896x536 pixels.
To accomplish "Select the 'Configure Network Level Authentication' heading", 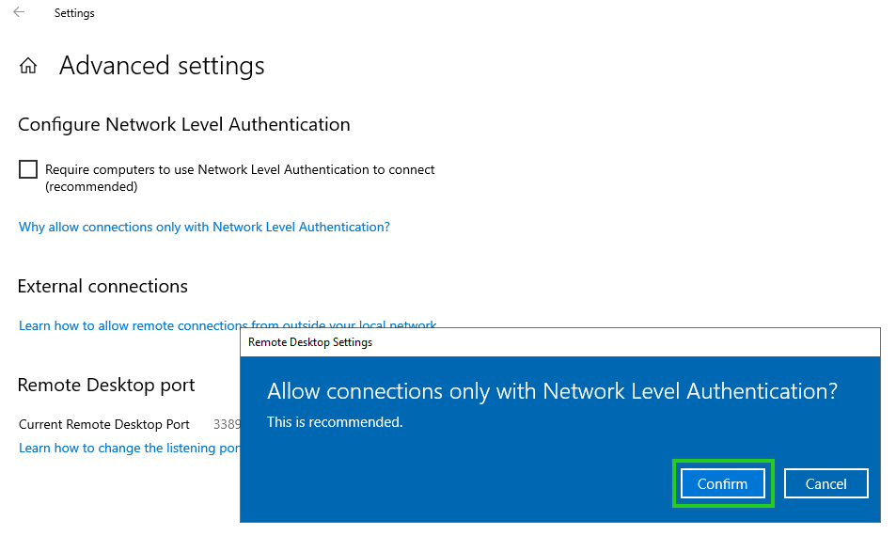I will (183, 124).
